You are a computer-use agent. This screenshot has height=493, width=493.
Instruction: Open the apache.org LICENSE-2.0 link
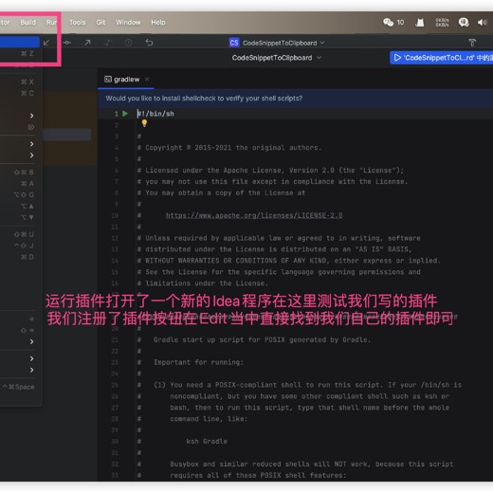coord(254,215)
